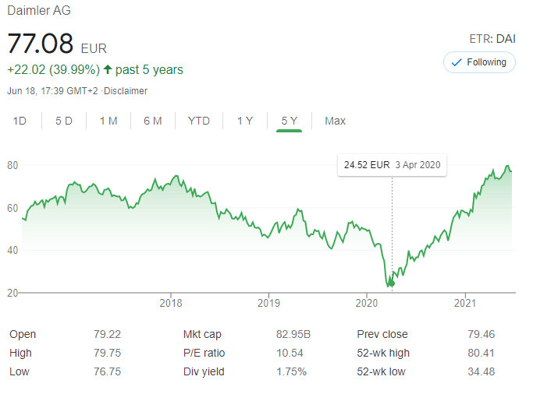Screen dimensions: 533x394
Task: Click the Low value 76.75
Action: click(108, 371)
